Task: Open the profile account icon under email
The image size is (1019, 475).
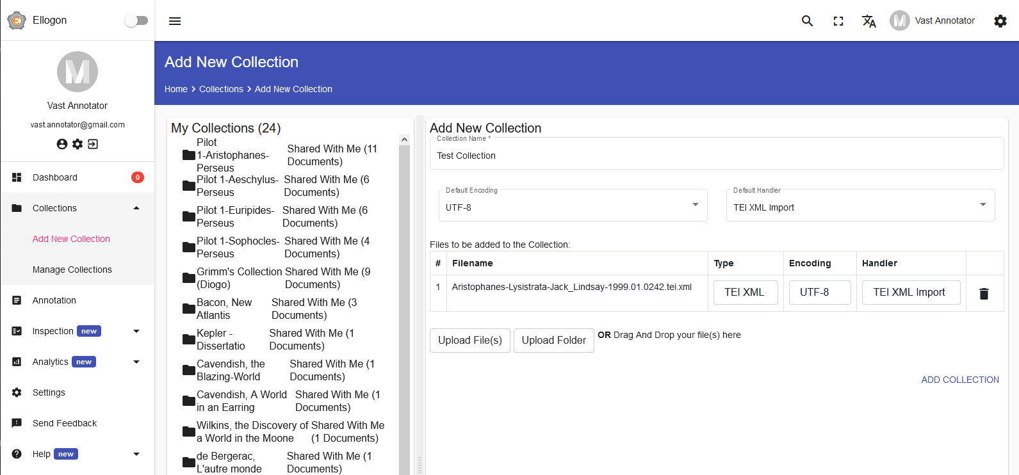Action: 62,144
